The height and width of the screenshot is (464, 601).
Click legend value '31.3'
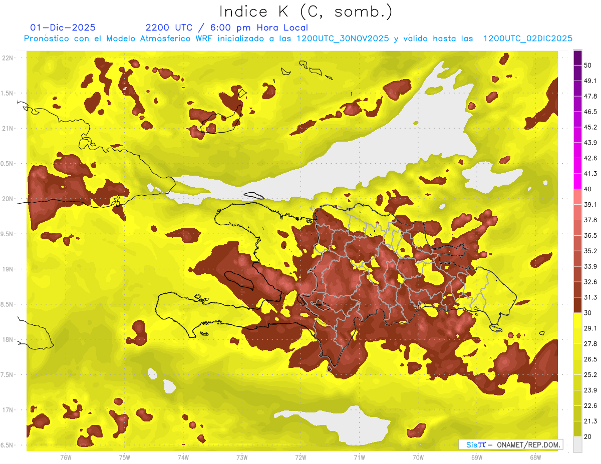pos(590,297)
